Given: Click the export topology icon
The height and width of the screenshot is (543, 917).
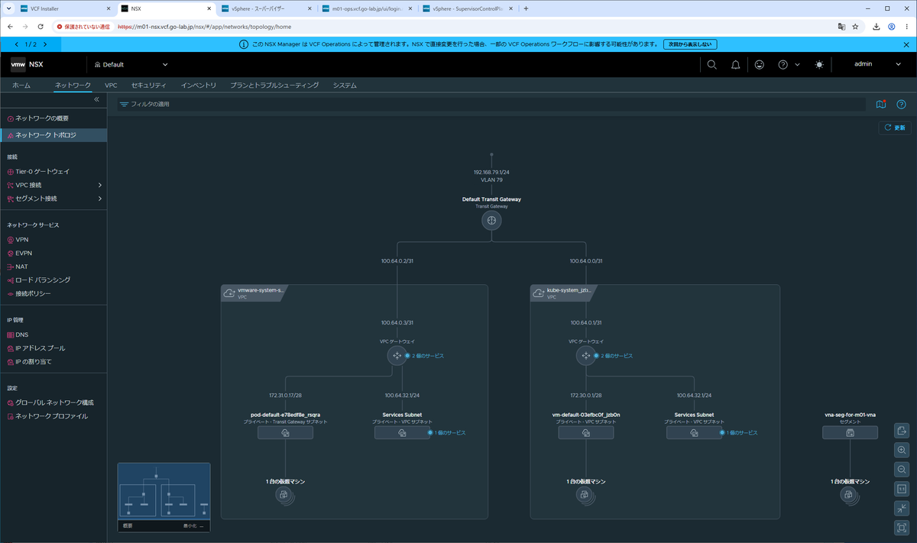Looking at the screenshot, I should (x=902, y=431).
